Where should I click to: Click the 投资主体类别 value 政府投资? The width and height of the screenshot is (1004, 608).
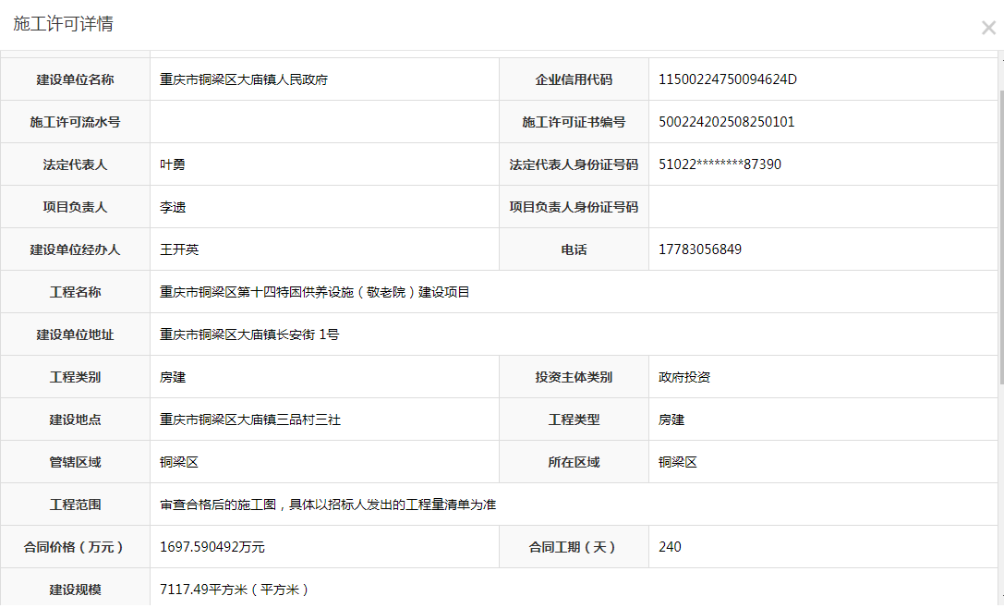tap(683, 377)
